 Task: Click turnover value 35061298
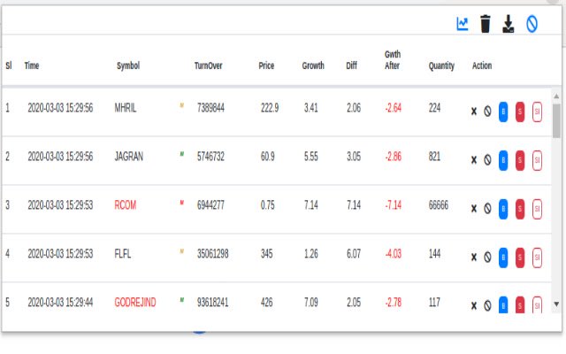click(x=212, y=254)
